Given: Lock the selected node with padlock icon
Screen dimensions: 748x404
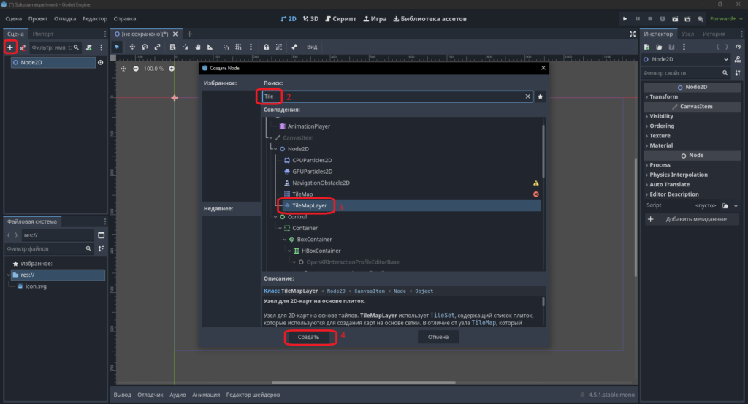Looking at the screenshot, I should click(266, 47).
